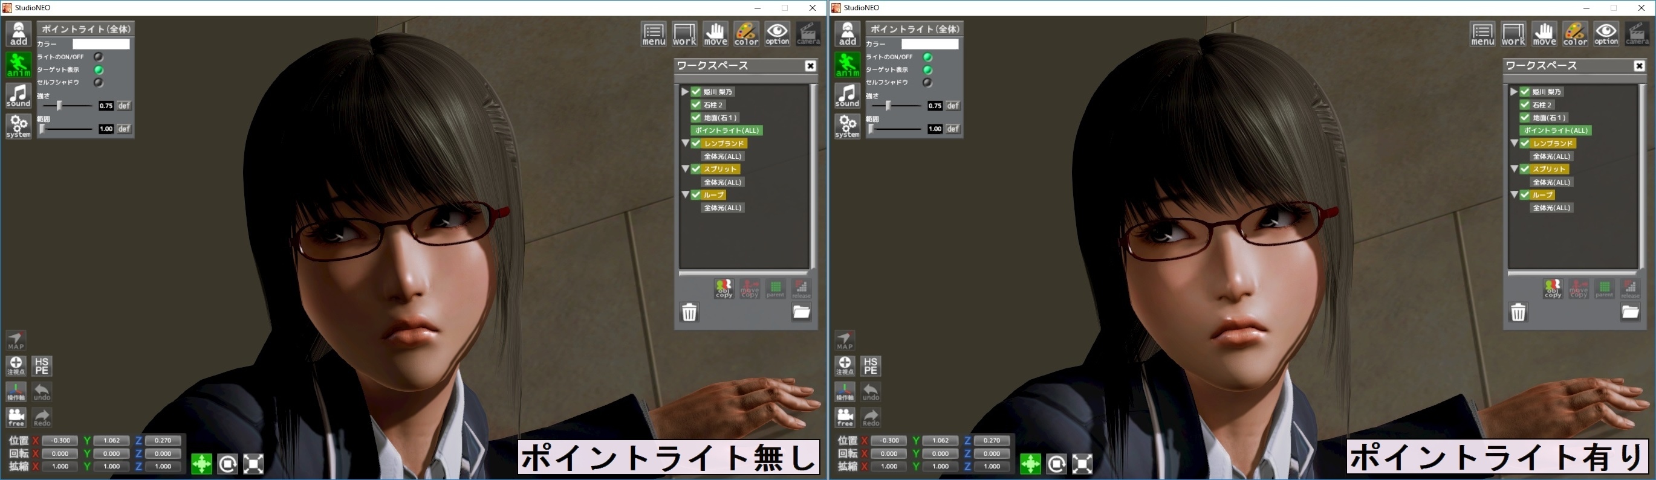Open the add menu in left window
This screenshot has width=1656, height=480.
click(19, 34)
